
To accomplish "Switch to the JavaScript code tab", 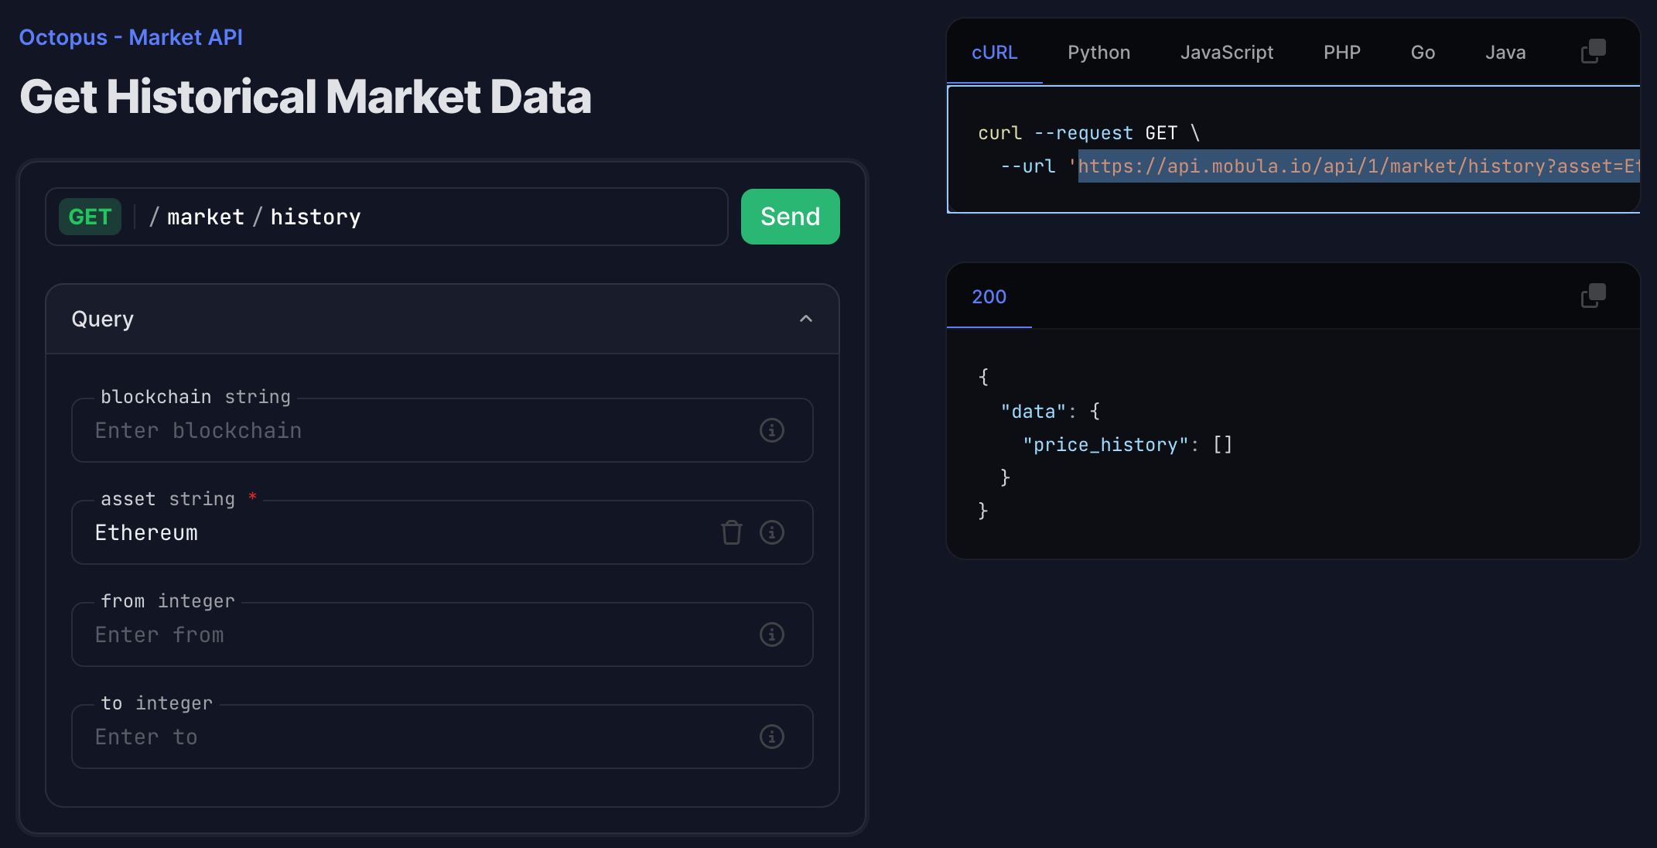I will pyautogui.click(x=1226, y=53).
